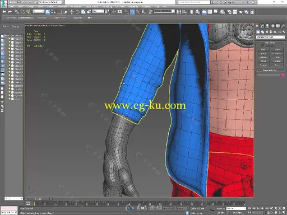Click the Pan View navigation icon
Viewport: 287px width, 215px height.
[276, 212]
